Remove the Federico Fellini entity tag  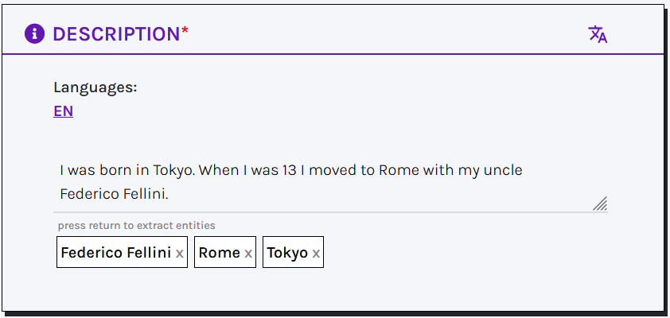pyautogui.click(x=180, y=253)
